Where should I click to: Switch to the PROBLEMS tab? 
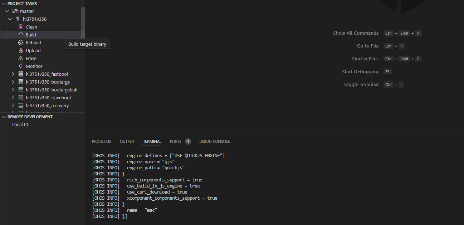pos(102,141)
